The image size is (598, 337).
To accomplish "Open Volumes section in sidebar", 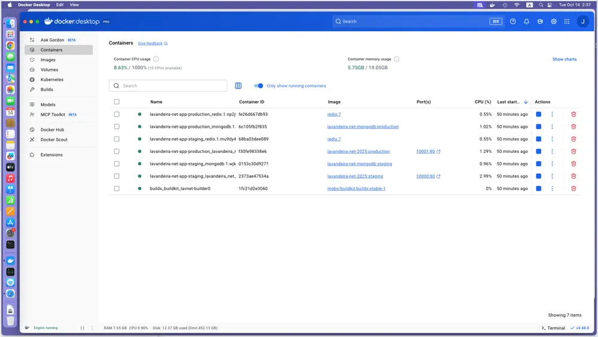I will click(49, 70).
